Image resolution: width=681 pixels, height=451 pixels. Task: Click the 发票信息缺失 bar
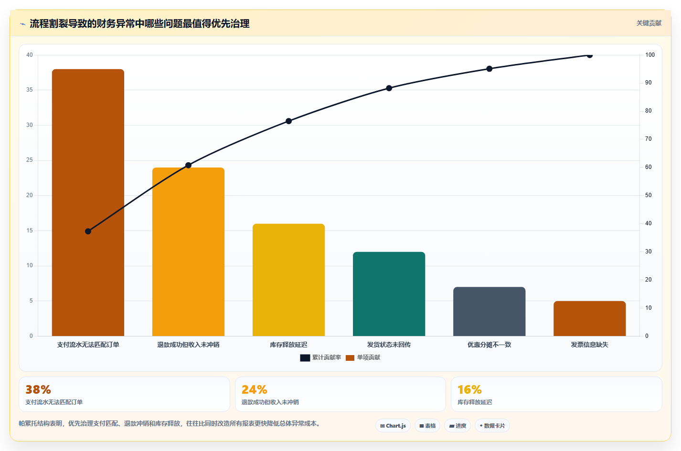click(x=589, y=318)
